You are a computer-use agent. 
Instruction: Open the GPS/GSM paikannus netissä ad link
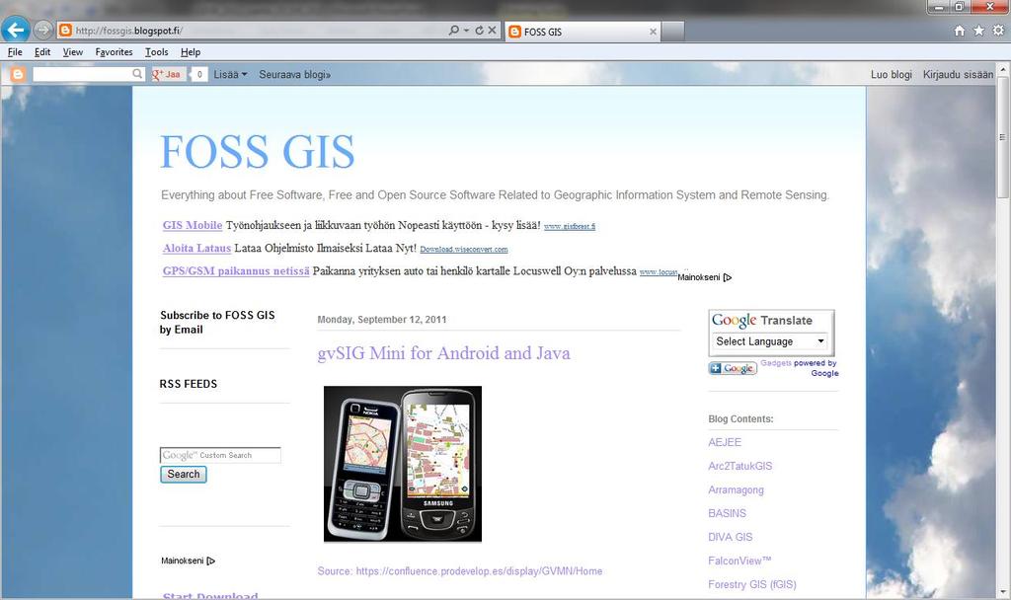pyautogui.click(x=236, y=271)
